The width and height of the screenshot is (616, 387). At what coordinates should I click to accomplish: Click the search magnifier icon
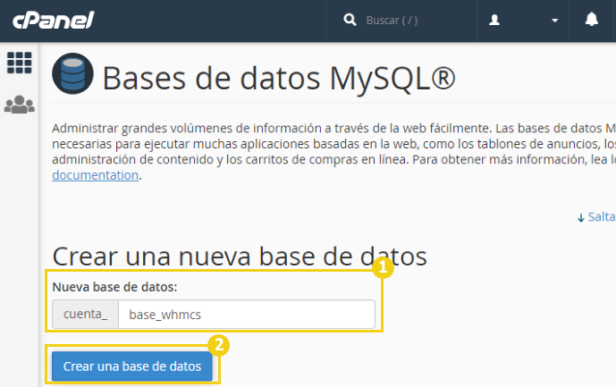[x=350, y=20]
